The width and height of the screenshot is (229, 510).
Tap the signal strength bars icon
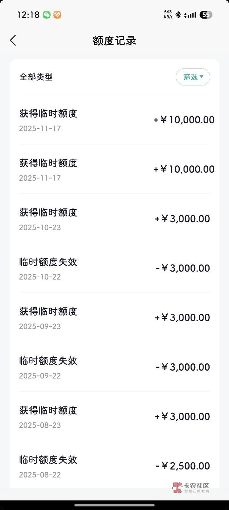190,15
